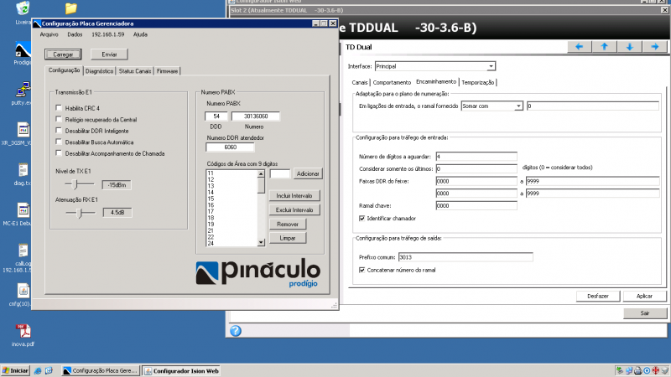Uncheck the Identificar chamador checkbox
The height and width of the screenshot is (377, 671).
pyautogui.click(x=362, y=218)
